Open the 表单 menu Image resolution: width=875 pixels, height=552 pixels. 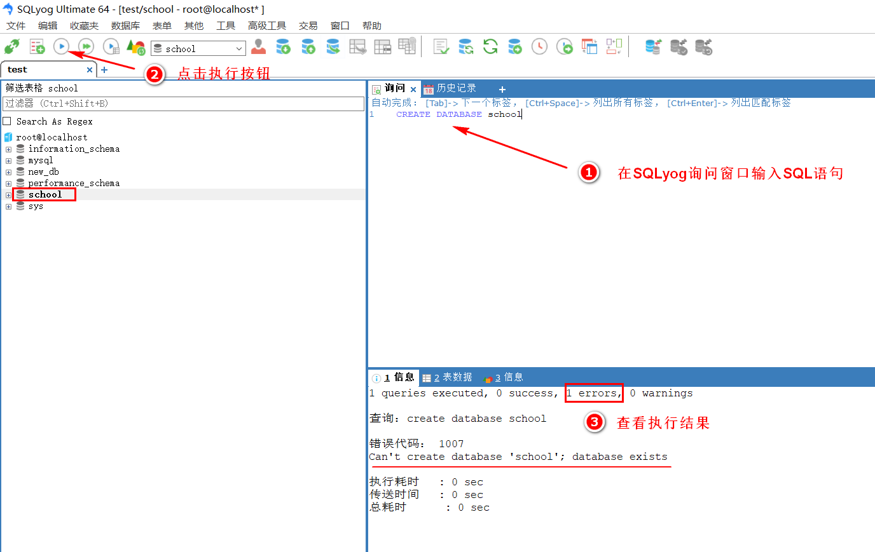pos(162,25)
